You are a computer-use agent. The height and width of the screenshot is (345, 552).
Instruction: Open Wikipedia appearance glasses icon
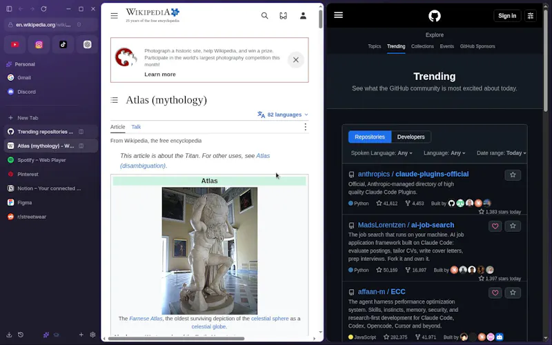(284, 15)
